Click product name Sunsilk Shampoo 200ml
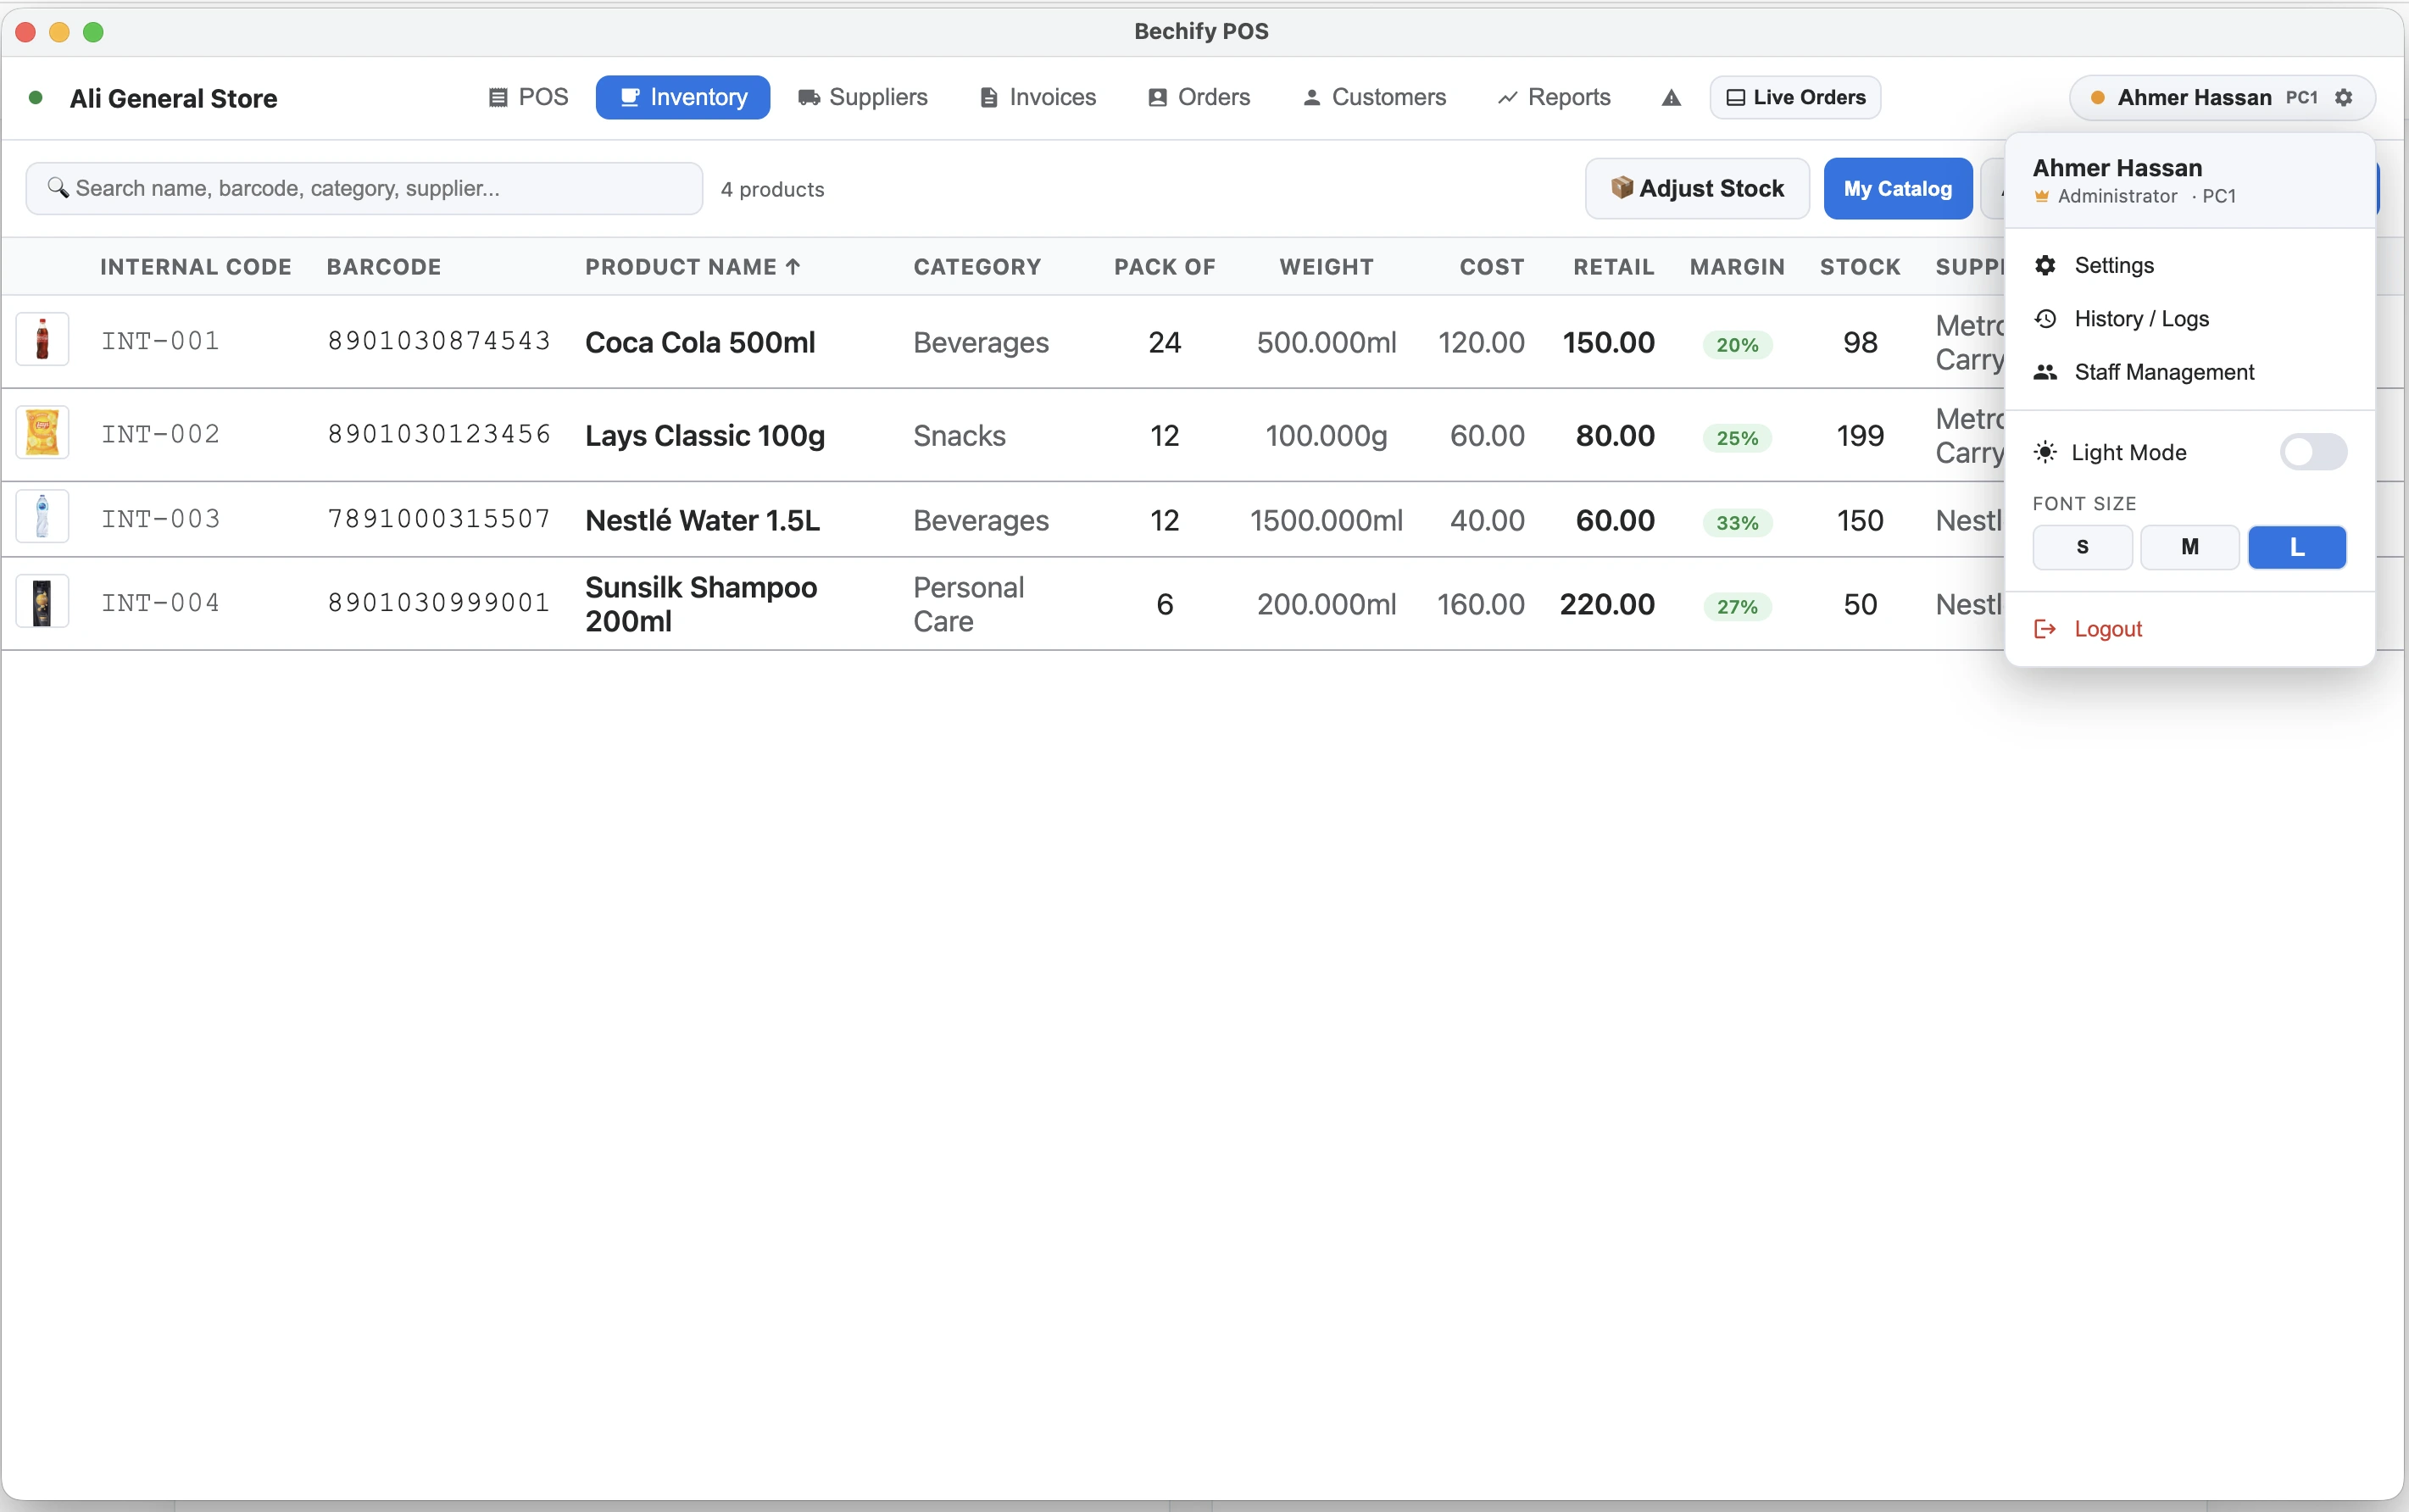2409x1512 pixels. 701,604
